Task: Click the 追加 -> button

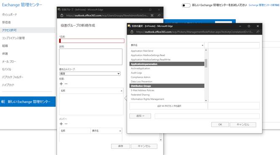Action: [140, 116]
